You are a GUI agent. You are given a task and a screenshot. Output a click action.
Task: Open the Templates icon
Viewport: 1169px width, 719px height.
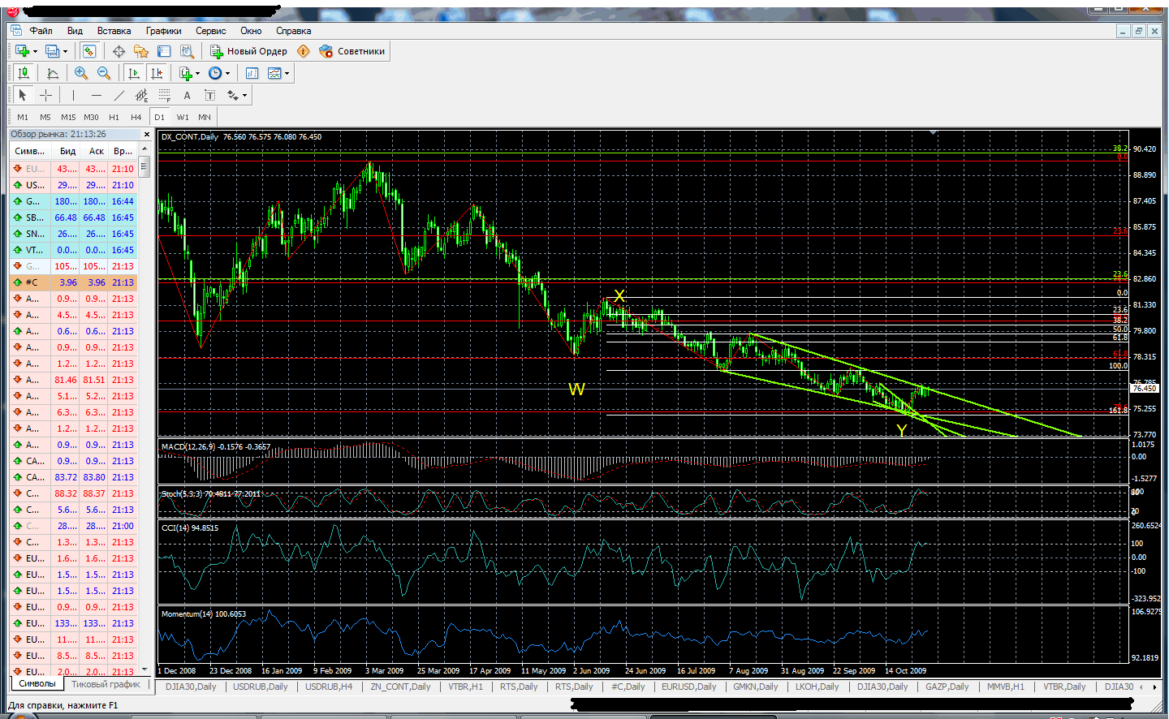tap(274, 73)
